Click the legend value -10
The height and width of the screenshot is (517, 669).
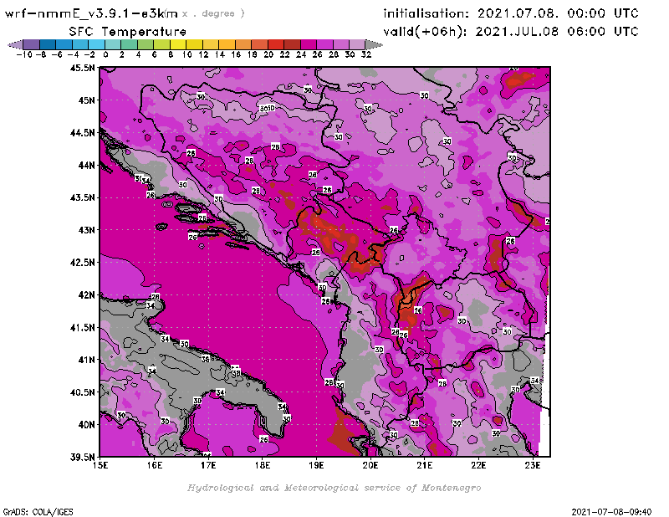24,54
